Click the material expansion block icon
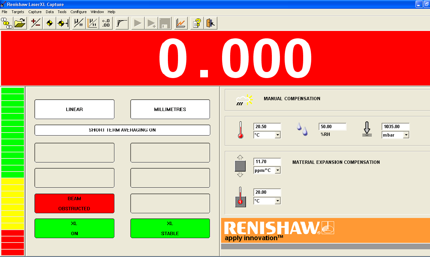 pyautogui.click(x=240, y=166)
